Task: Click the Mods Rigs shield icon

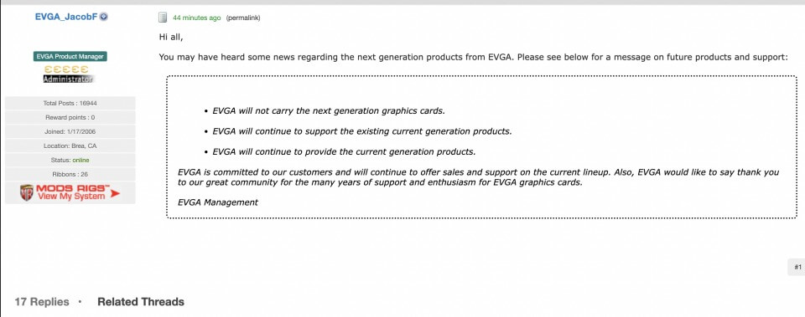Action: 27,192
